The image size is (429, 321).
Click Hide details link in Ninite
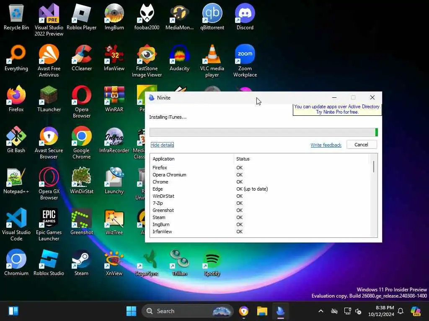click(x=162, y=145)
